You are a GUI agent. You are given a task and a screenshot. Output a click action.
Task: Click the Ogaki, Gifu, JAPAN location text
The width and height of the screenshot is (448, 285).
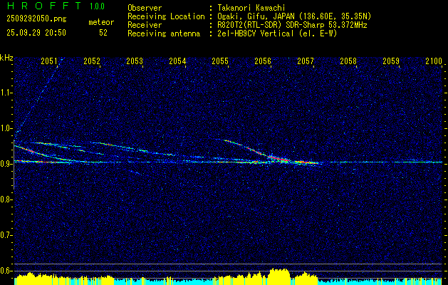click(x=294, y=16)
